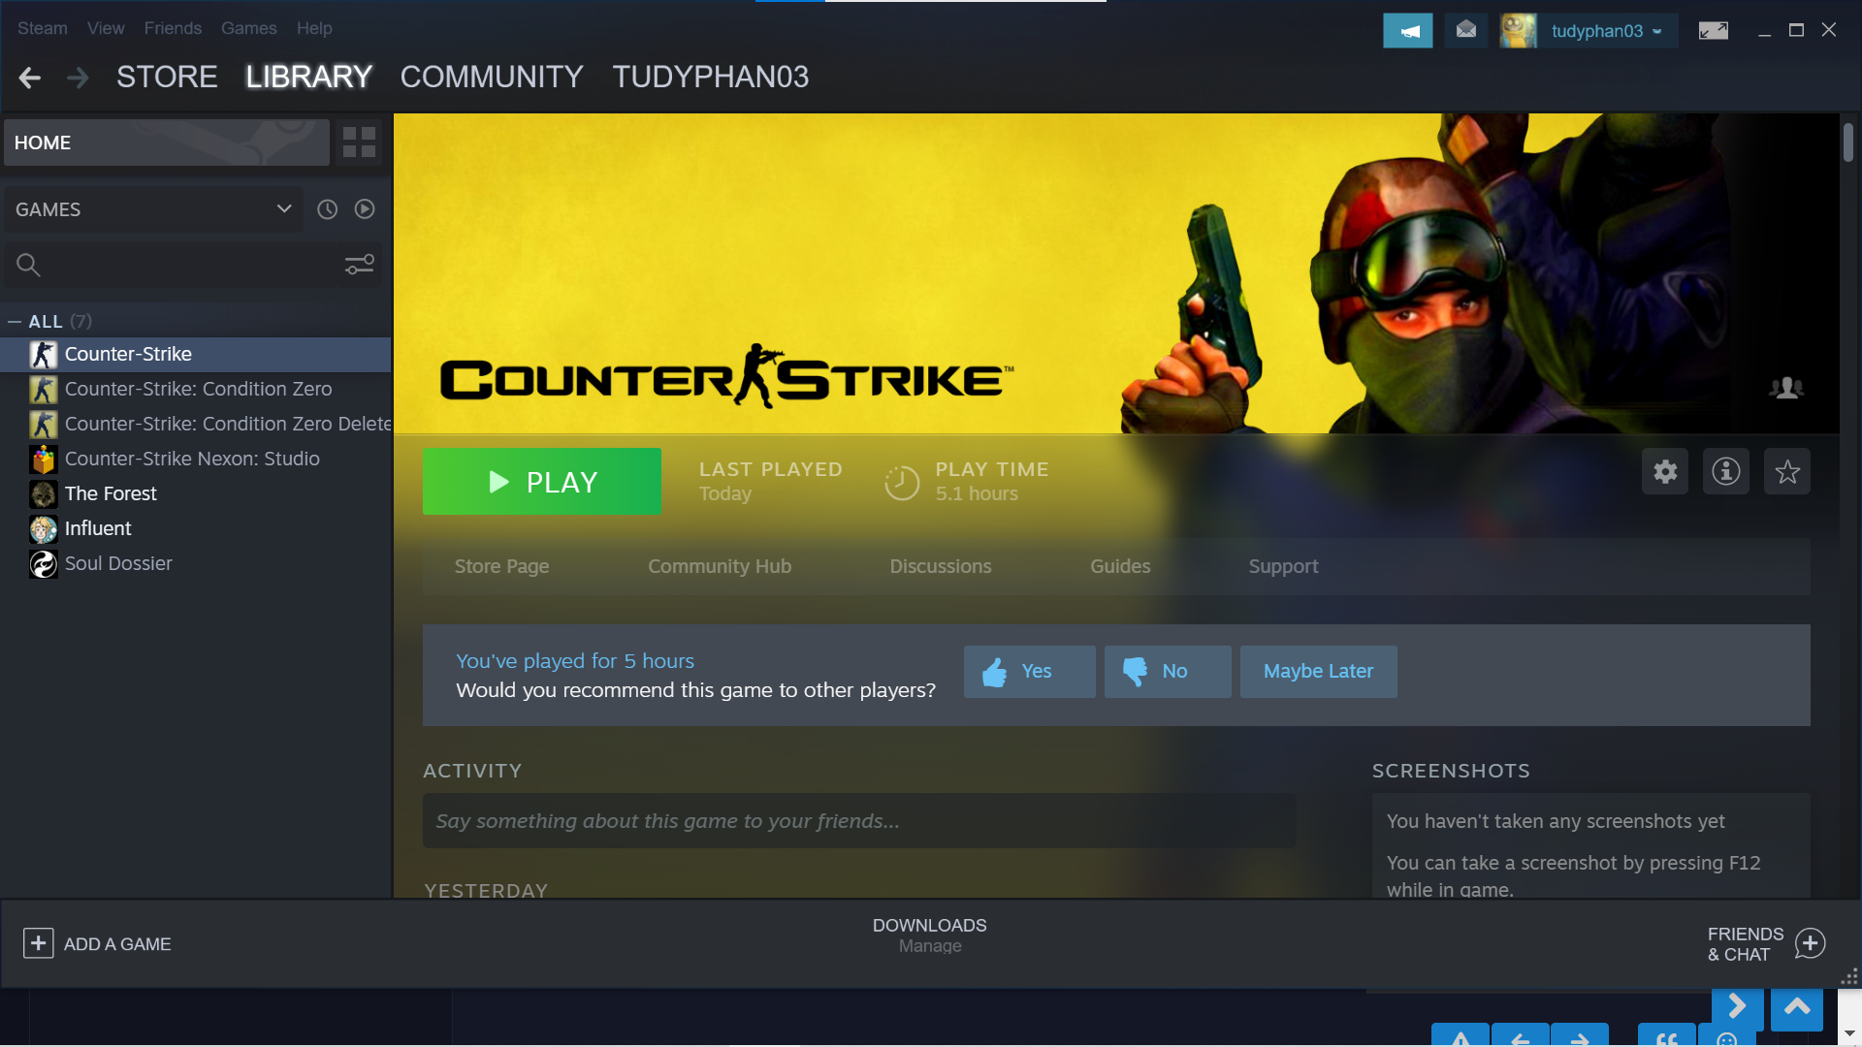
Task: Click the announcements megaphone icon
Action: pyautogui.click(x=1407, y=31)
